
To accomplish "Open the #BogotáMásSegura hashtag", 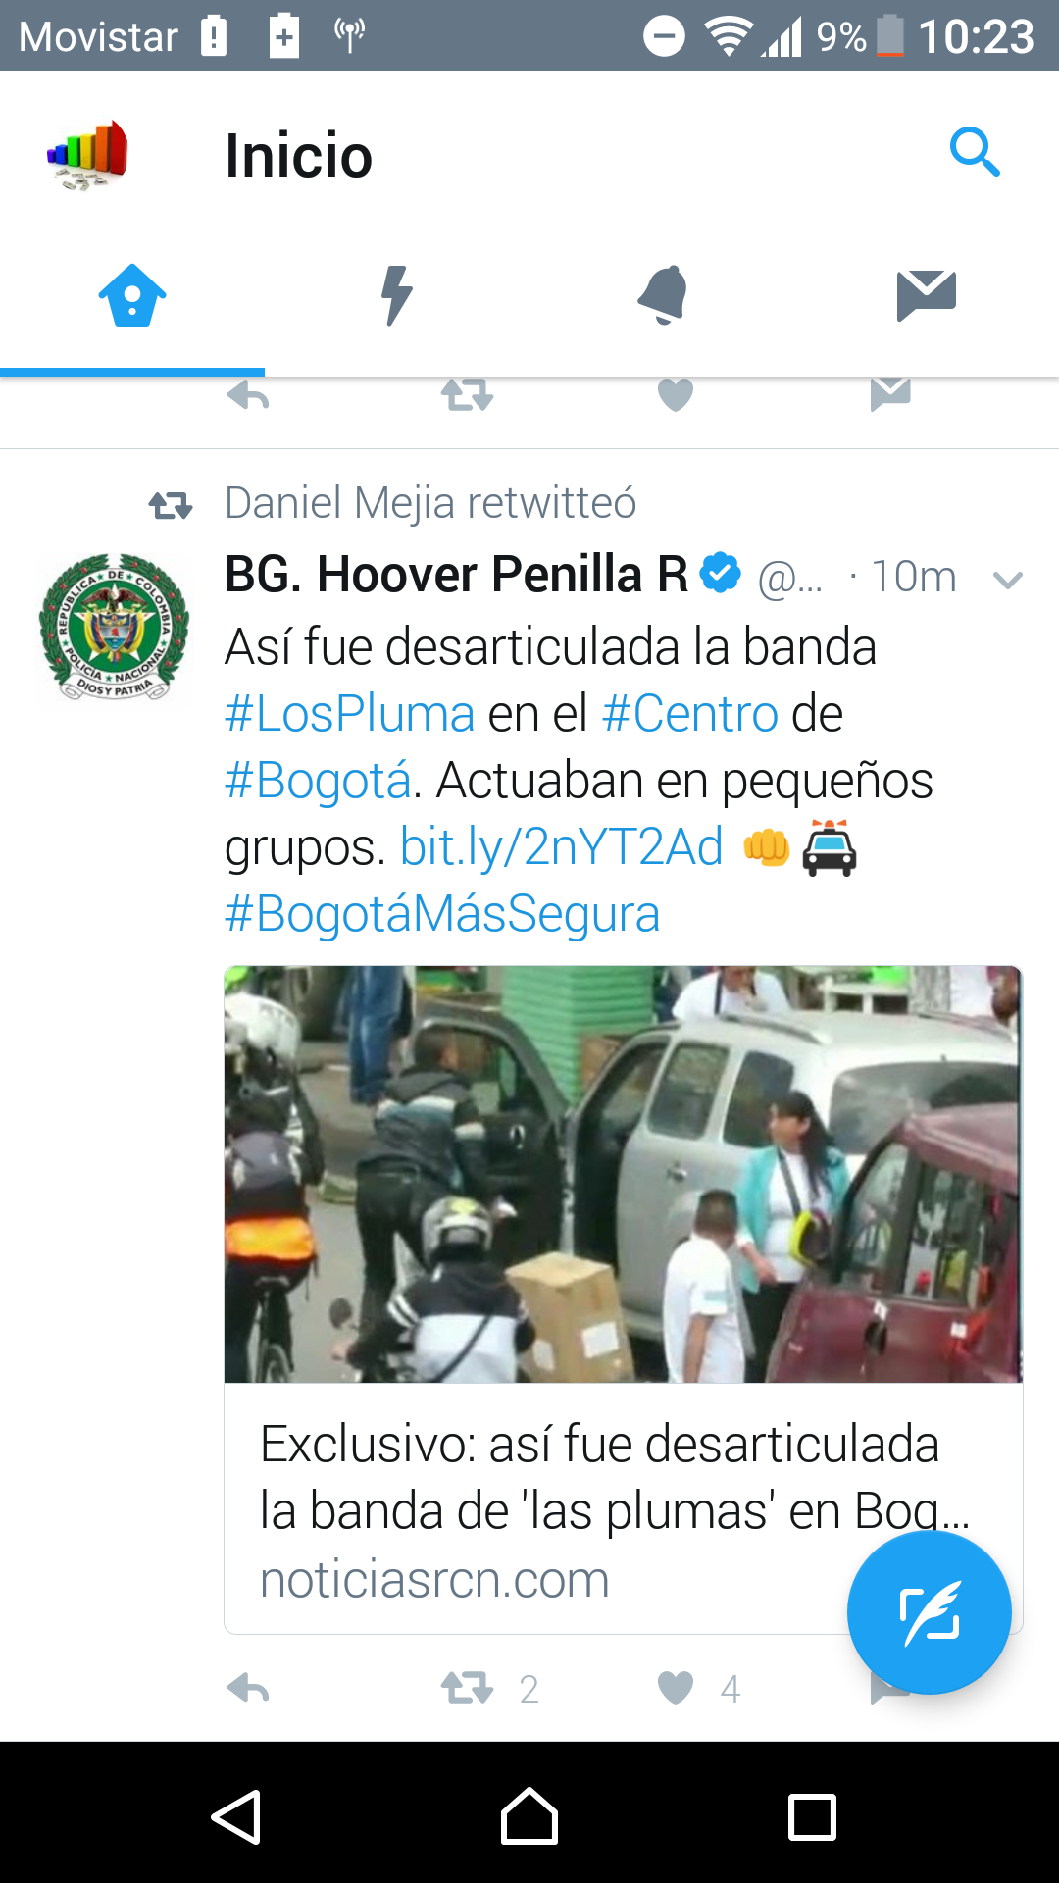I will pyautogui.click(x=442, y=913).
